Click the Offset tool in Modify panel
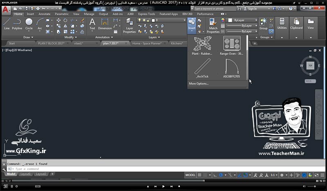The width and height of the screenshot is (327, 191). click(83, 32)
